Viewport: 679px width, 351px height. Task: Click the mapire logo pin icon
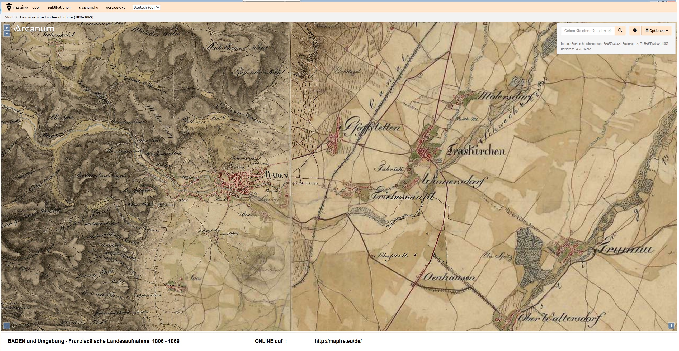click(x=9, y=7)
